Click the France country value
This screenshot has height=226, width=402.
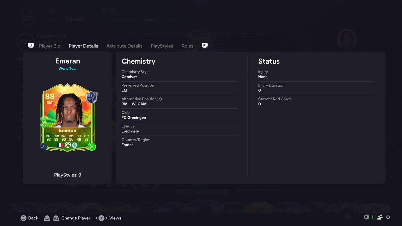click(x=128, y=145)
